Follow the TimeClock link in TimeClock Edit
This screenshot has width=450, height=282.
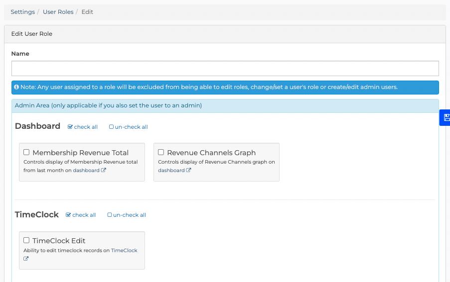(x=124, y=250)
